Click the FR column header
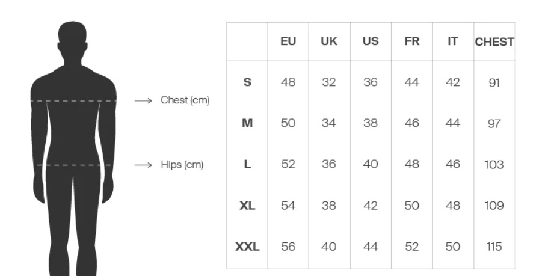This screenshot has height=276, width=539. point(411,42)
